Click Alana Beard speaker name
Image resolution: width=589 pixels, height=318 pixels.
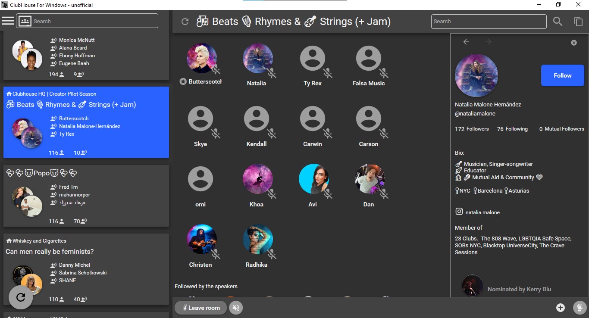[73, 48]
